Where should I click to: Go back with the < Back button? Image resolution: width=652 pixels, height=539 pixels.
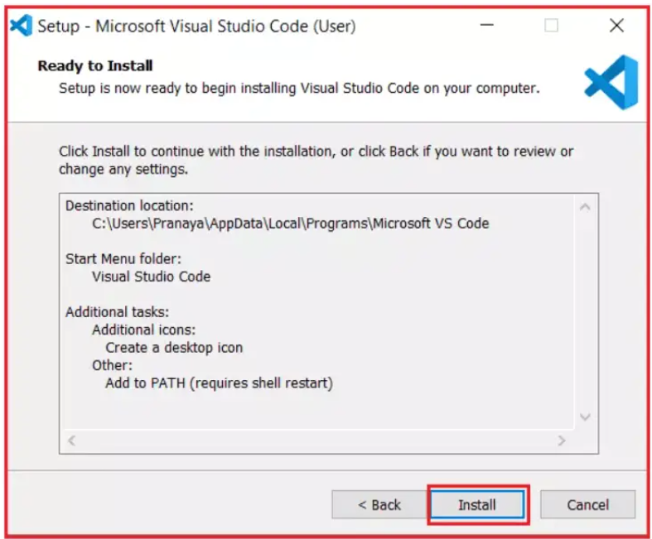tap(379, 504)
